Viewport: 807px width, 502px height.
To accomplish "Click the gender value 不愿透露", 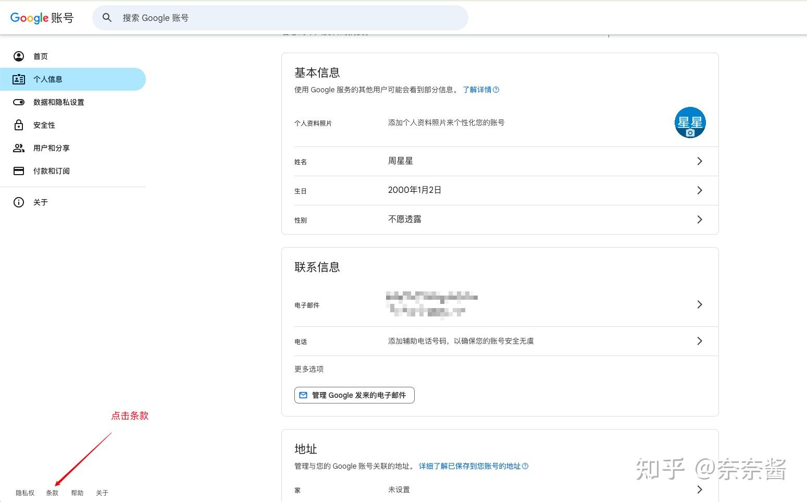I will click(405, 219).
